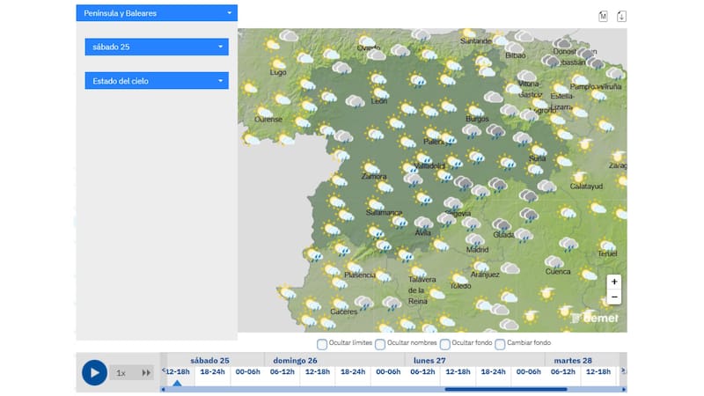Click the Lugo label on the map

click(x=278, y=72)
